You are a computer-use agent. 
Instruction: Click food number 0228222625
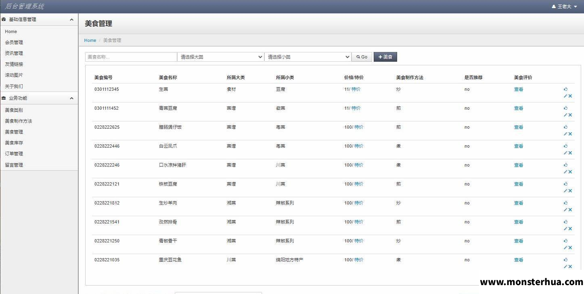point(107,127)
